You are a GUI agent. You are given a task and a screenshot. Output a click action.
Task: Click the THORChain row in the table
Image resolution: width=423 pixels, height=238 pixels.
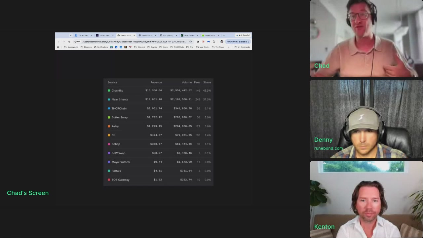[x=159, y=108]
